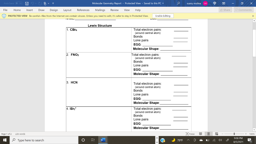The image size is (256, 144).
Task: Click the zoom in plus button
Action: (246, 134)
